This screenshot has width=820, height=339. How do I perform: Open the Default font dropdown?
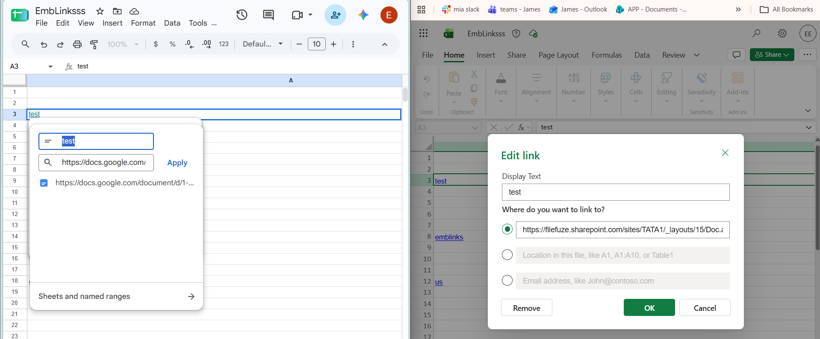pyautogui.click(x=263, y=44)
